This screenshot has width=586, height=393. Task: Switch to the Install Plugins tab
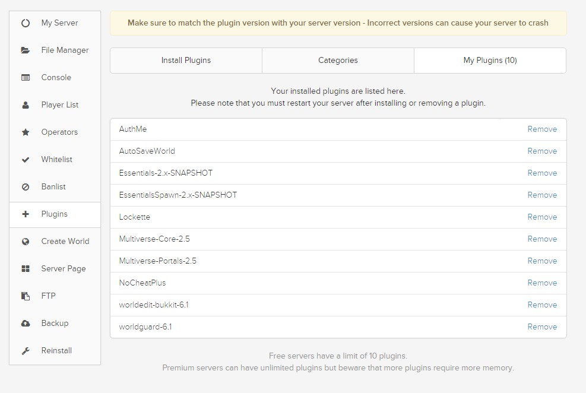point(186,61)
